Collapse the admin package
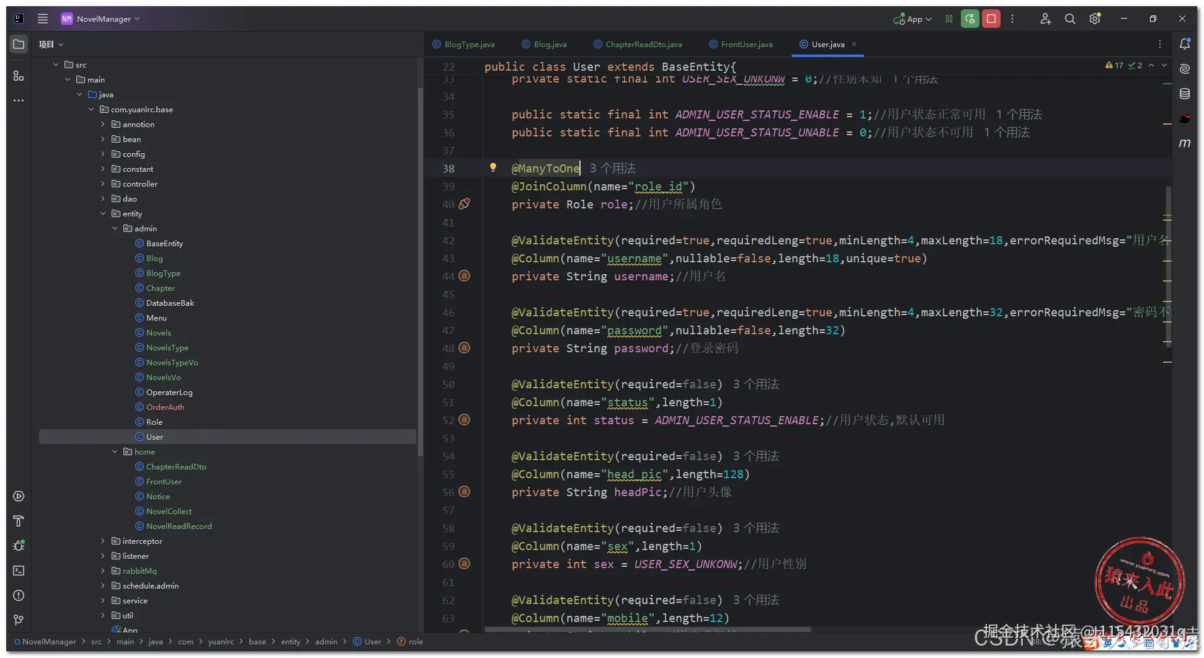Image resolution: width=1204 pixels, height=658 pixels. click(x=115, y=228)
